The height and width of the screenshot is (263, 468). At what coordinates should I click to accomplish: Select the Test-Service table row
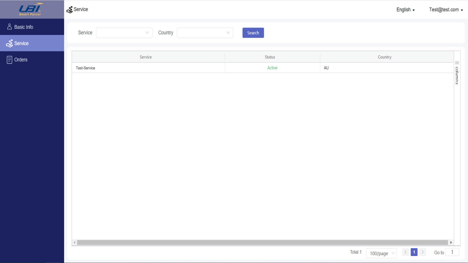(263, 68)
